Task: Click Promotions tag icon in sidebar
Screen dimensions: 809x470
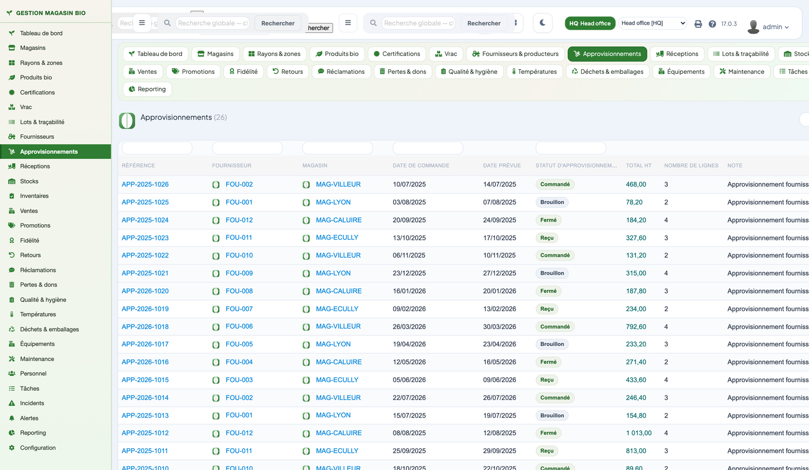Action: click(12, 225)
